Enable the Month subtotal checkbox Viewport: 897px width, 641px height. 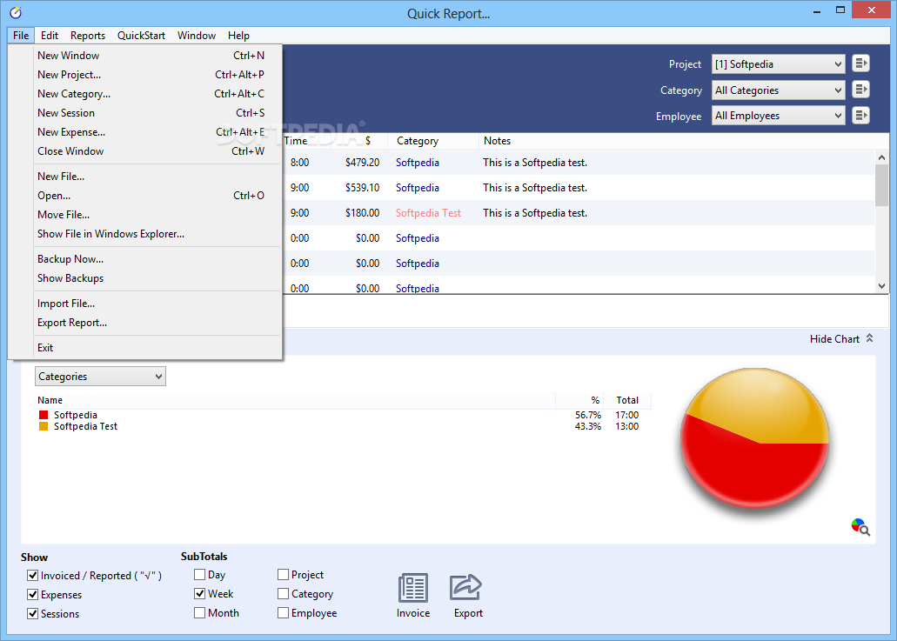[x=199, y=613]
